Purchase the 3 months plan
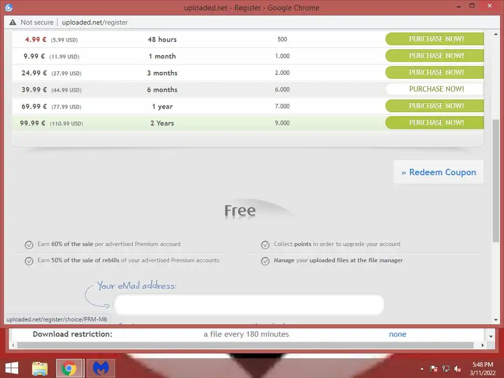 pyautogui.click(x=435, y=72)
